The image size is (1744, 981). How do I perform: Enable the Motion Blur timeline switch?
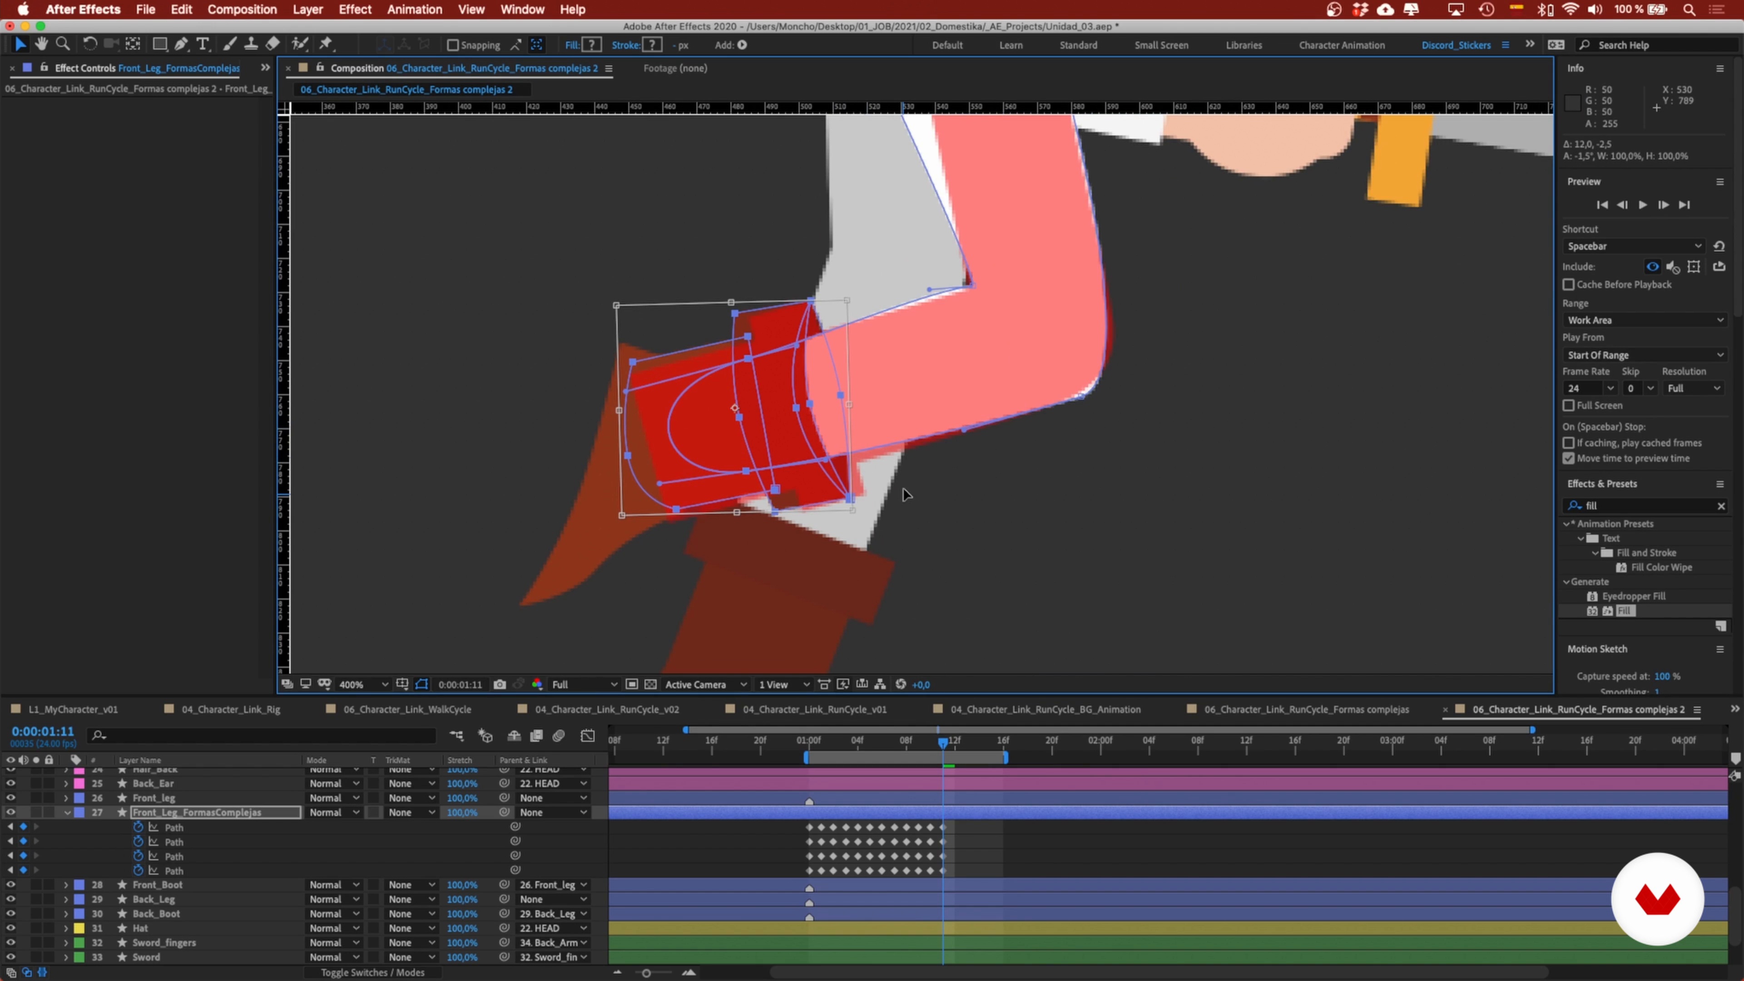[559, 735]
